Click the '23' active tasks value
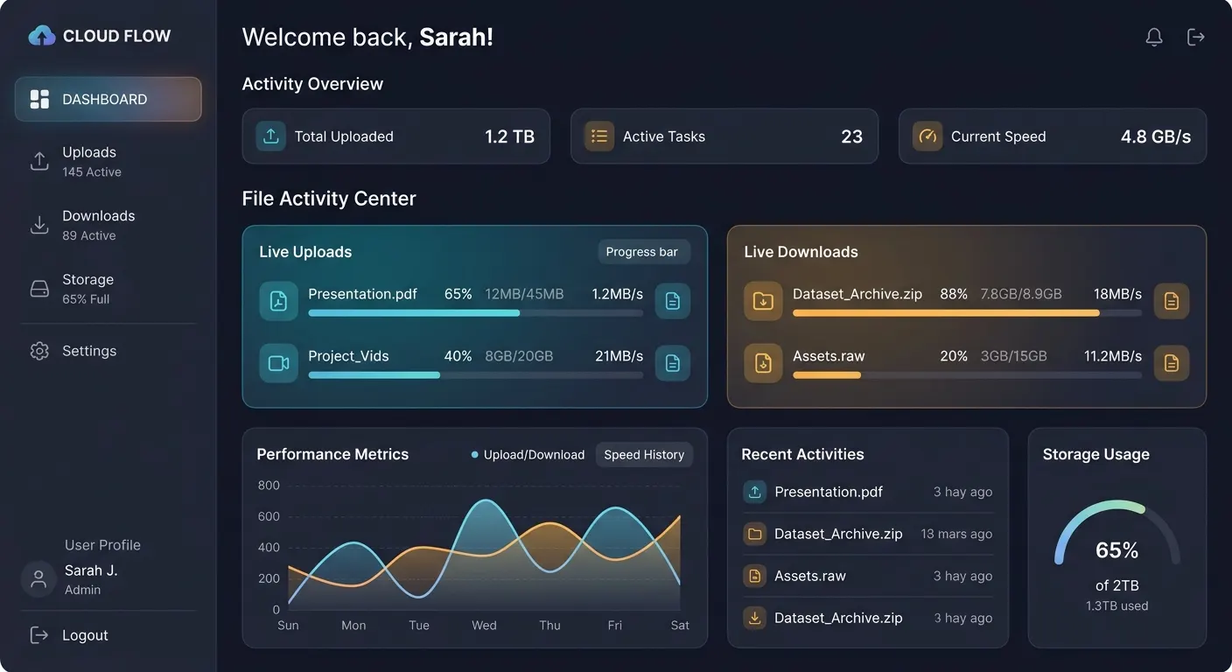This screenshot has height=672, width=1232. [852, 136]
